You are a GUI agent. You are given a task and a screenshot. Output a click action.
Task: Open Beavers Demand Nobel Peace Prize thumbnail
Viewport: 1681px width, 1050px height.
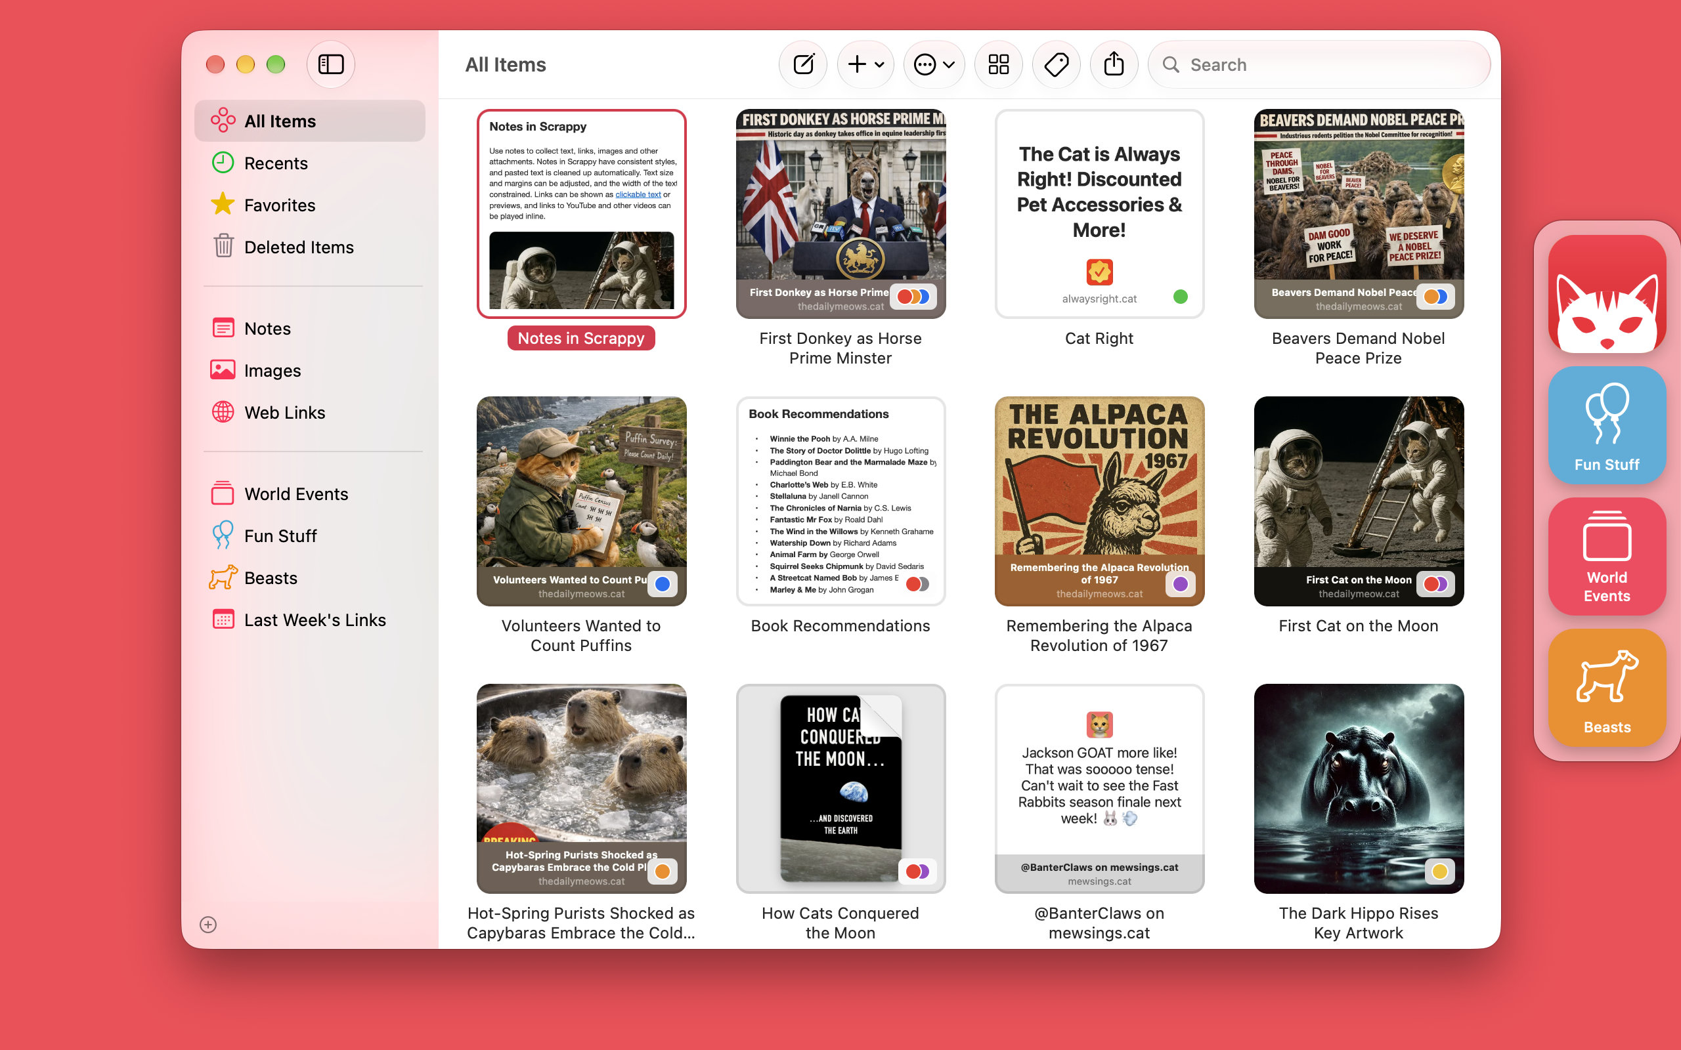[x=1359, y=214]
